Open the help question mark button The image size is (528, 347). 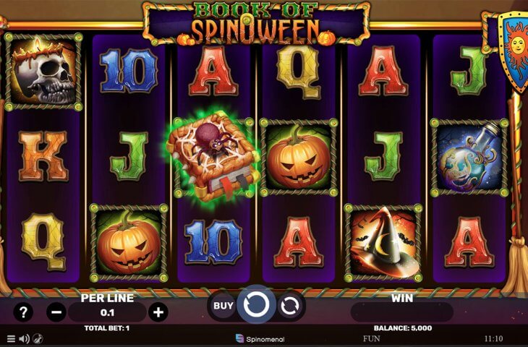tap(23, 312)
